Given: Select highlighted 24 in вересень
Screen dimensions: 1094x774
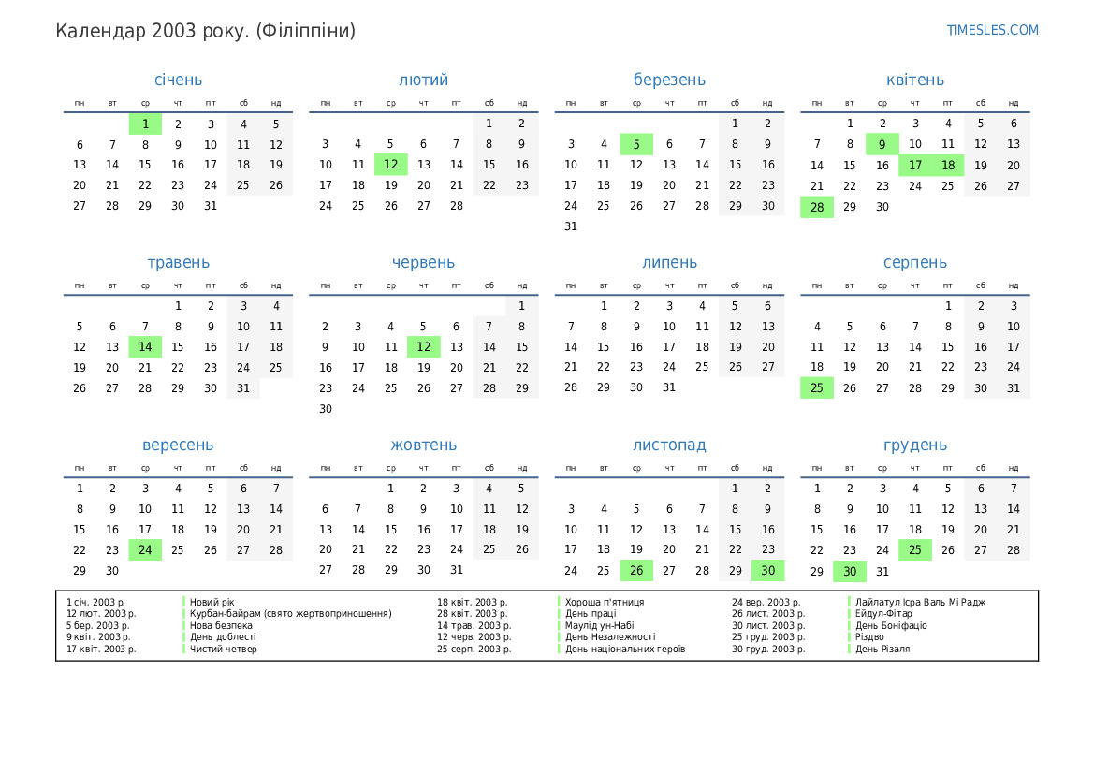Looking at the screenshot, I should (x=145, y=550).
